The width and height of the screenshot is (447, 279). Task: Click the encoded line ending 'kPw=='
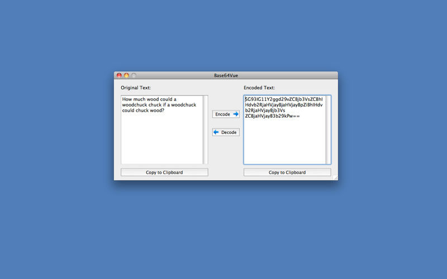tap(272, 116)
